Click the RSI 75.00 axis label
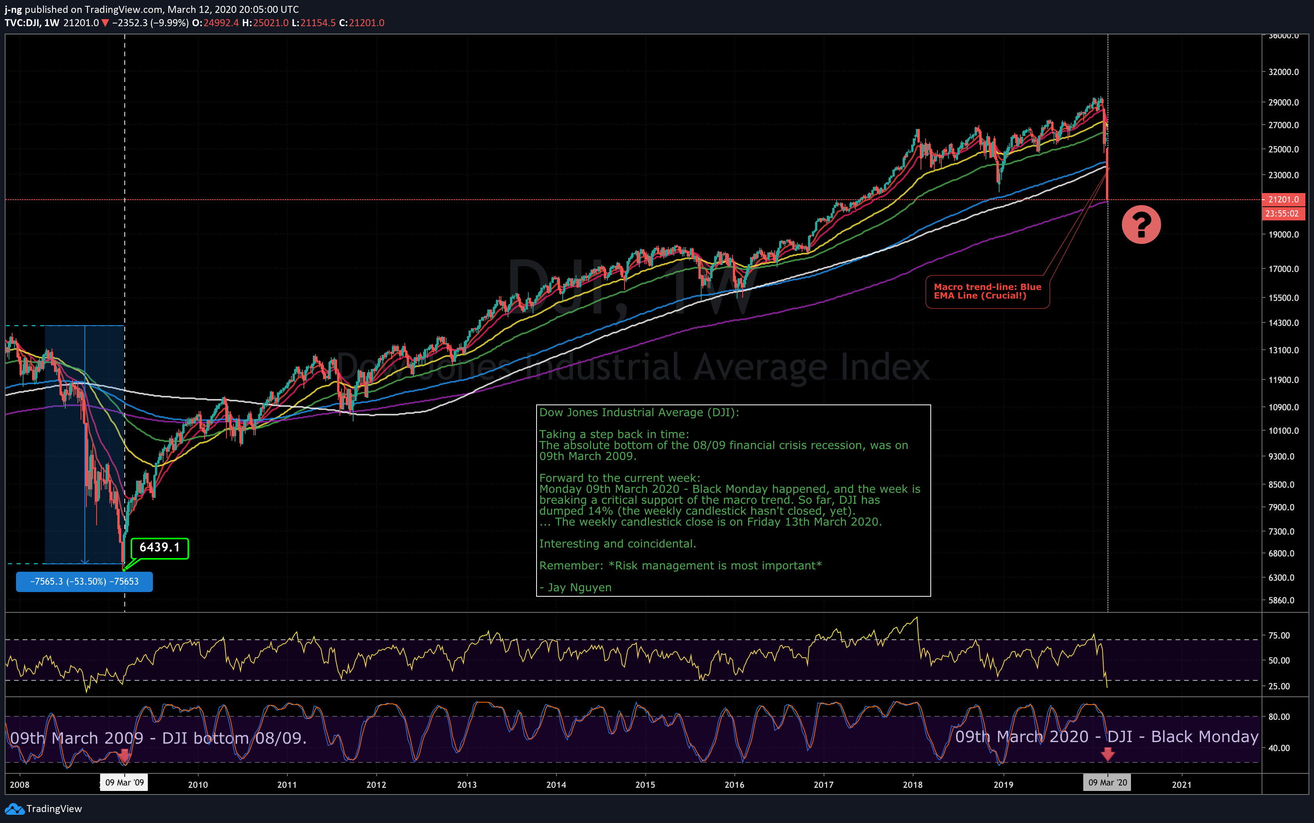This screenshot has height=823, width=1314. (x=1279, y=635)
